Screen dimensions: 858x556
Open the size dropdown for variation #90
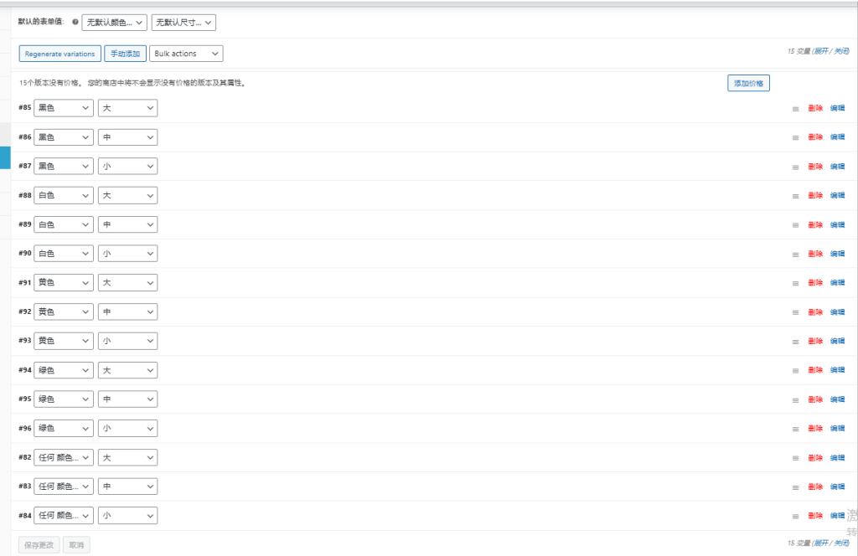point(127,254)
